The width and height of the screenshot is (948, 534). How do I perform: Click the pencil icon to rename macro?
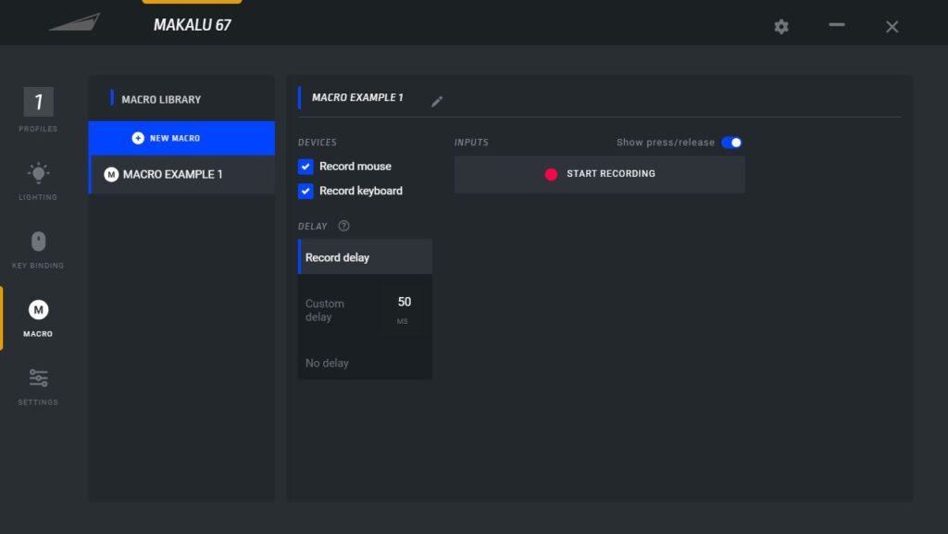437,102
